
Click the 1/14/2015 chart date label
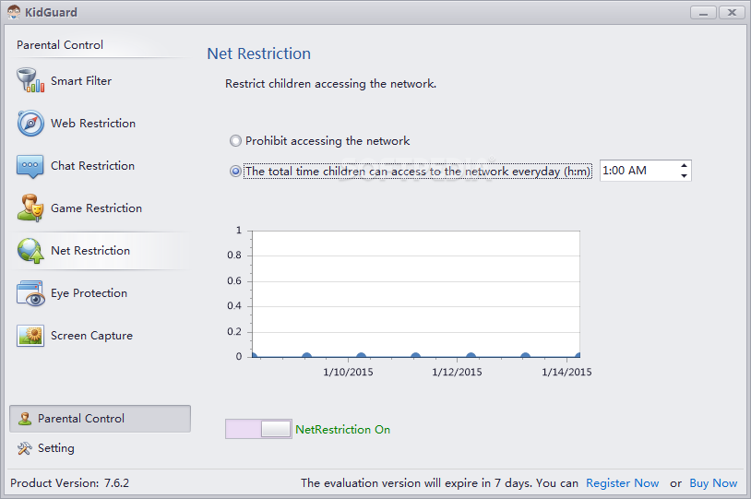coord(566,372)
